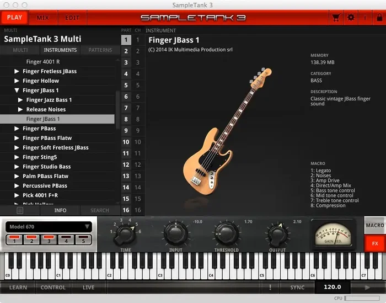This screenshot has height=303, width=386.
Task: Click the OUTPUT knob
Action: pyautogui.click(x=277, y=233)
